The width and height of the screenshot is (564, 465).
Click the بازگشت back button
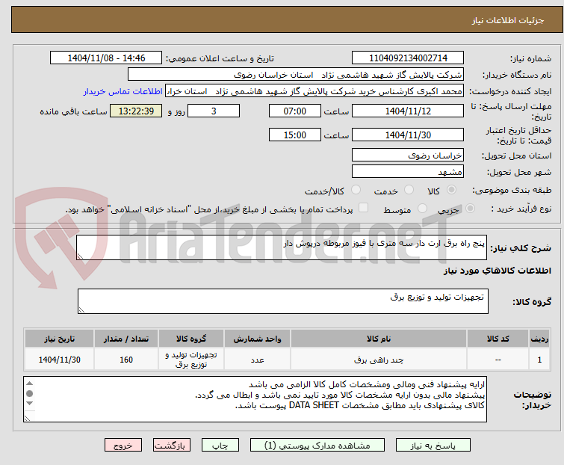(x=172, y=446)
